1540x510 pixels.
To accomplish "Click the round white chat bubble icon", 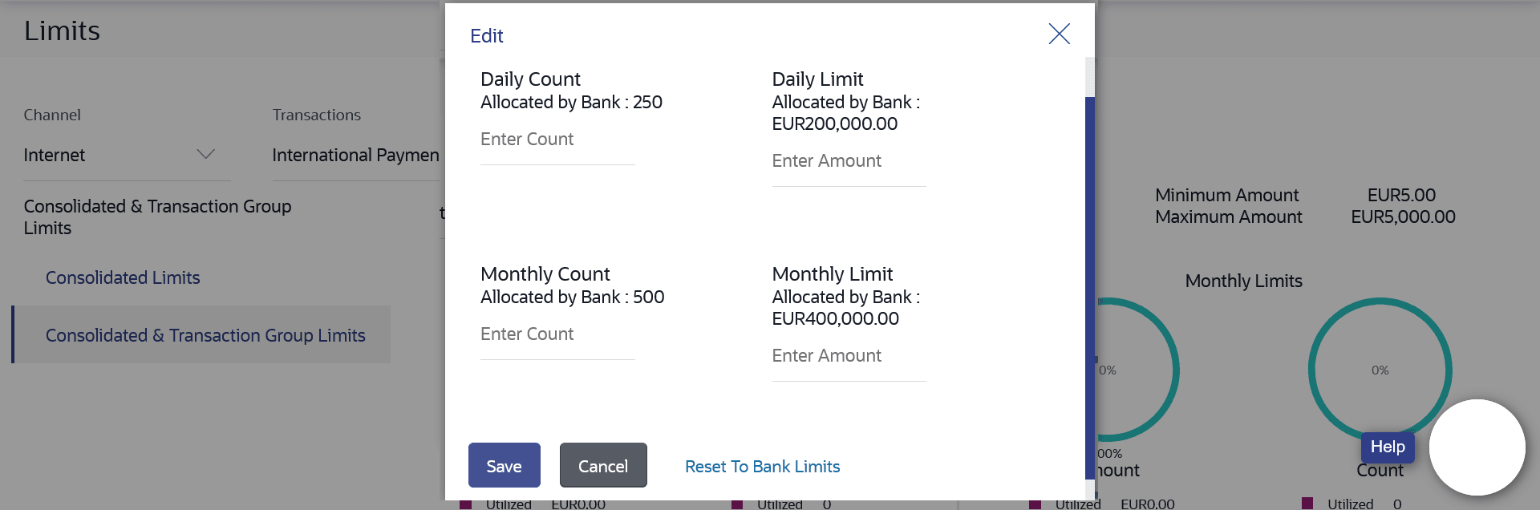I will coord(1477,447).
